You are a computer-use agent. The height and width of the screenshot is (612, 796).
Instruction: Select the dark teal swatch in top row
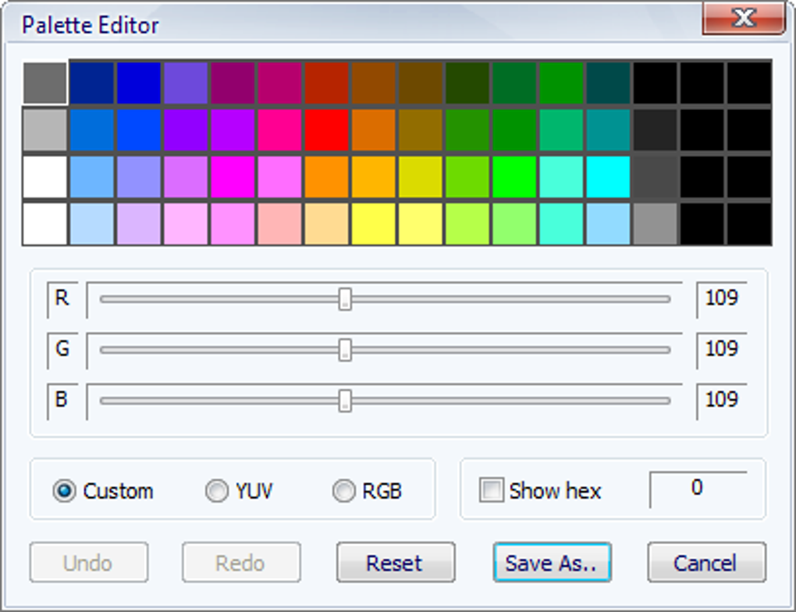point(608,84)
